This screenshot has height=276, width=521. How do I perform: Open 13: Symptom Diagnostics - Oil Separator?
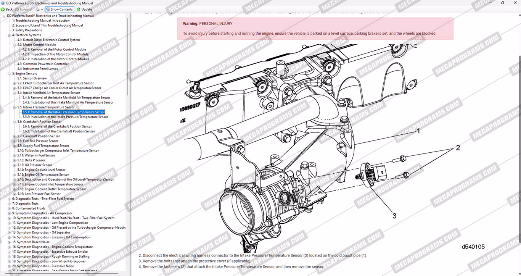click(x=41, y=232)
